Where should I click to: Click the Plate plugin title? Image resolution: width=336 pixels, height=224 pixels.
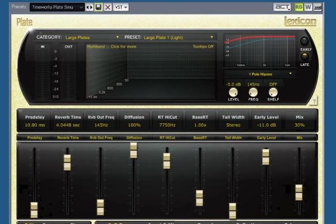[x=25, y=22]
